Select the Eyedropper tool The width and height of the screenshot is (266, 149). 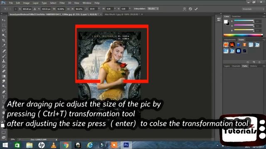(x=4, y=46)
